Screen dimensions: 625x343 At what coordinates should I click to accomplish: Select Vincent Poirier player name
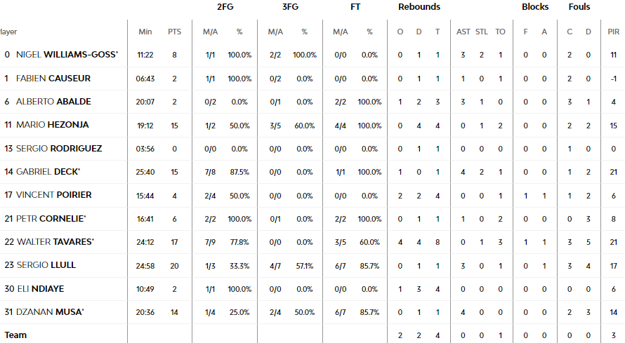54,195
